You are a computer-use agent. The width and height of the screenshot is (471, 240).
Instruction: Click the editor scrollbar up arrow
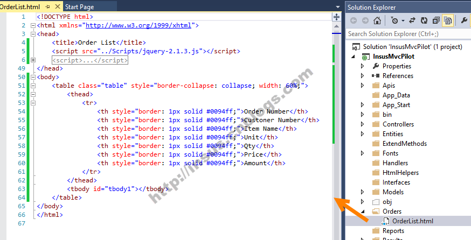click(336, 26)
